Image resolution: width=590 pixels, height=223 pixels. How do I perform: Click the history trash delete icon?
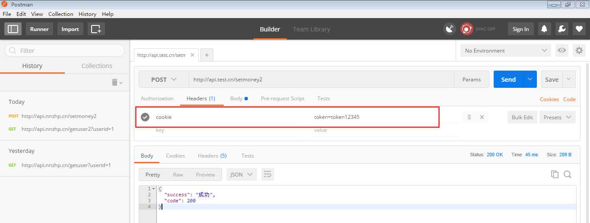pyautogui.click(x=114, y=82)
